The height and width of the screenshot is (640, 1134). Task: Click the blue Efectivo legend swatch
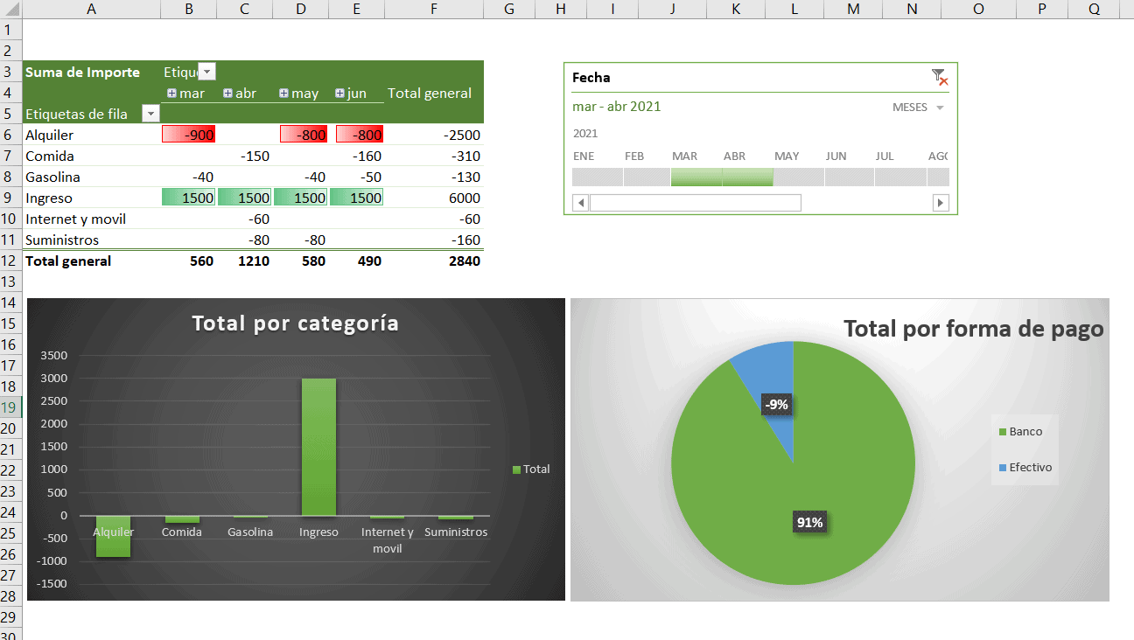tap(1003, 468)
